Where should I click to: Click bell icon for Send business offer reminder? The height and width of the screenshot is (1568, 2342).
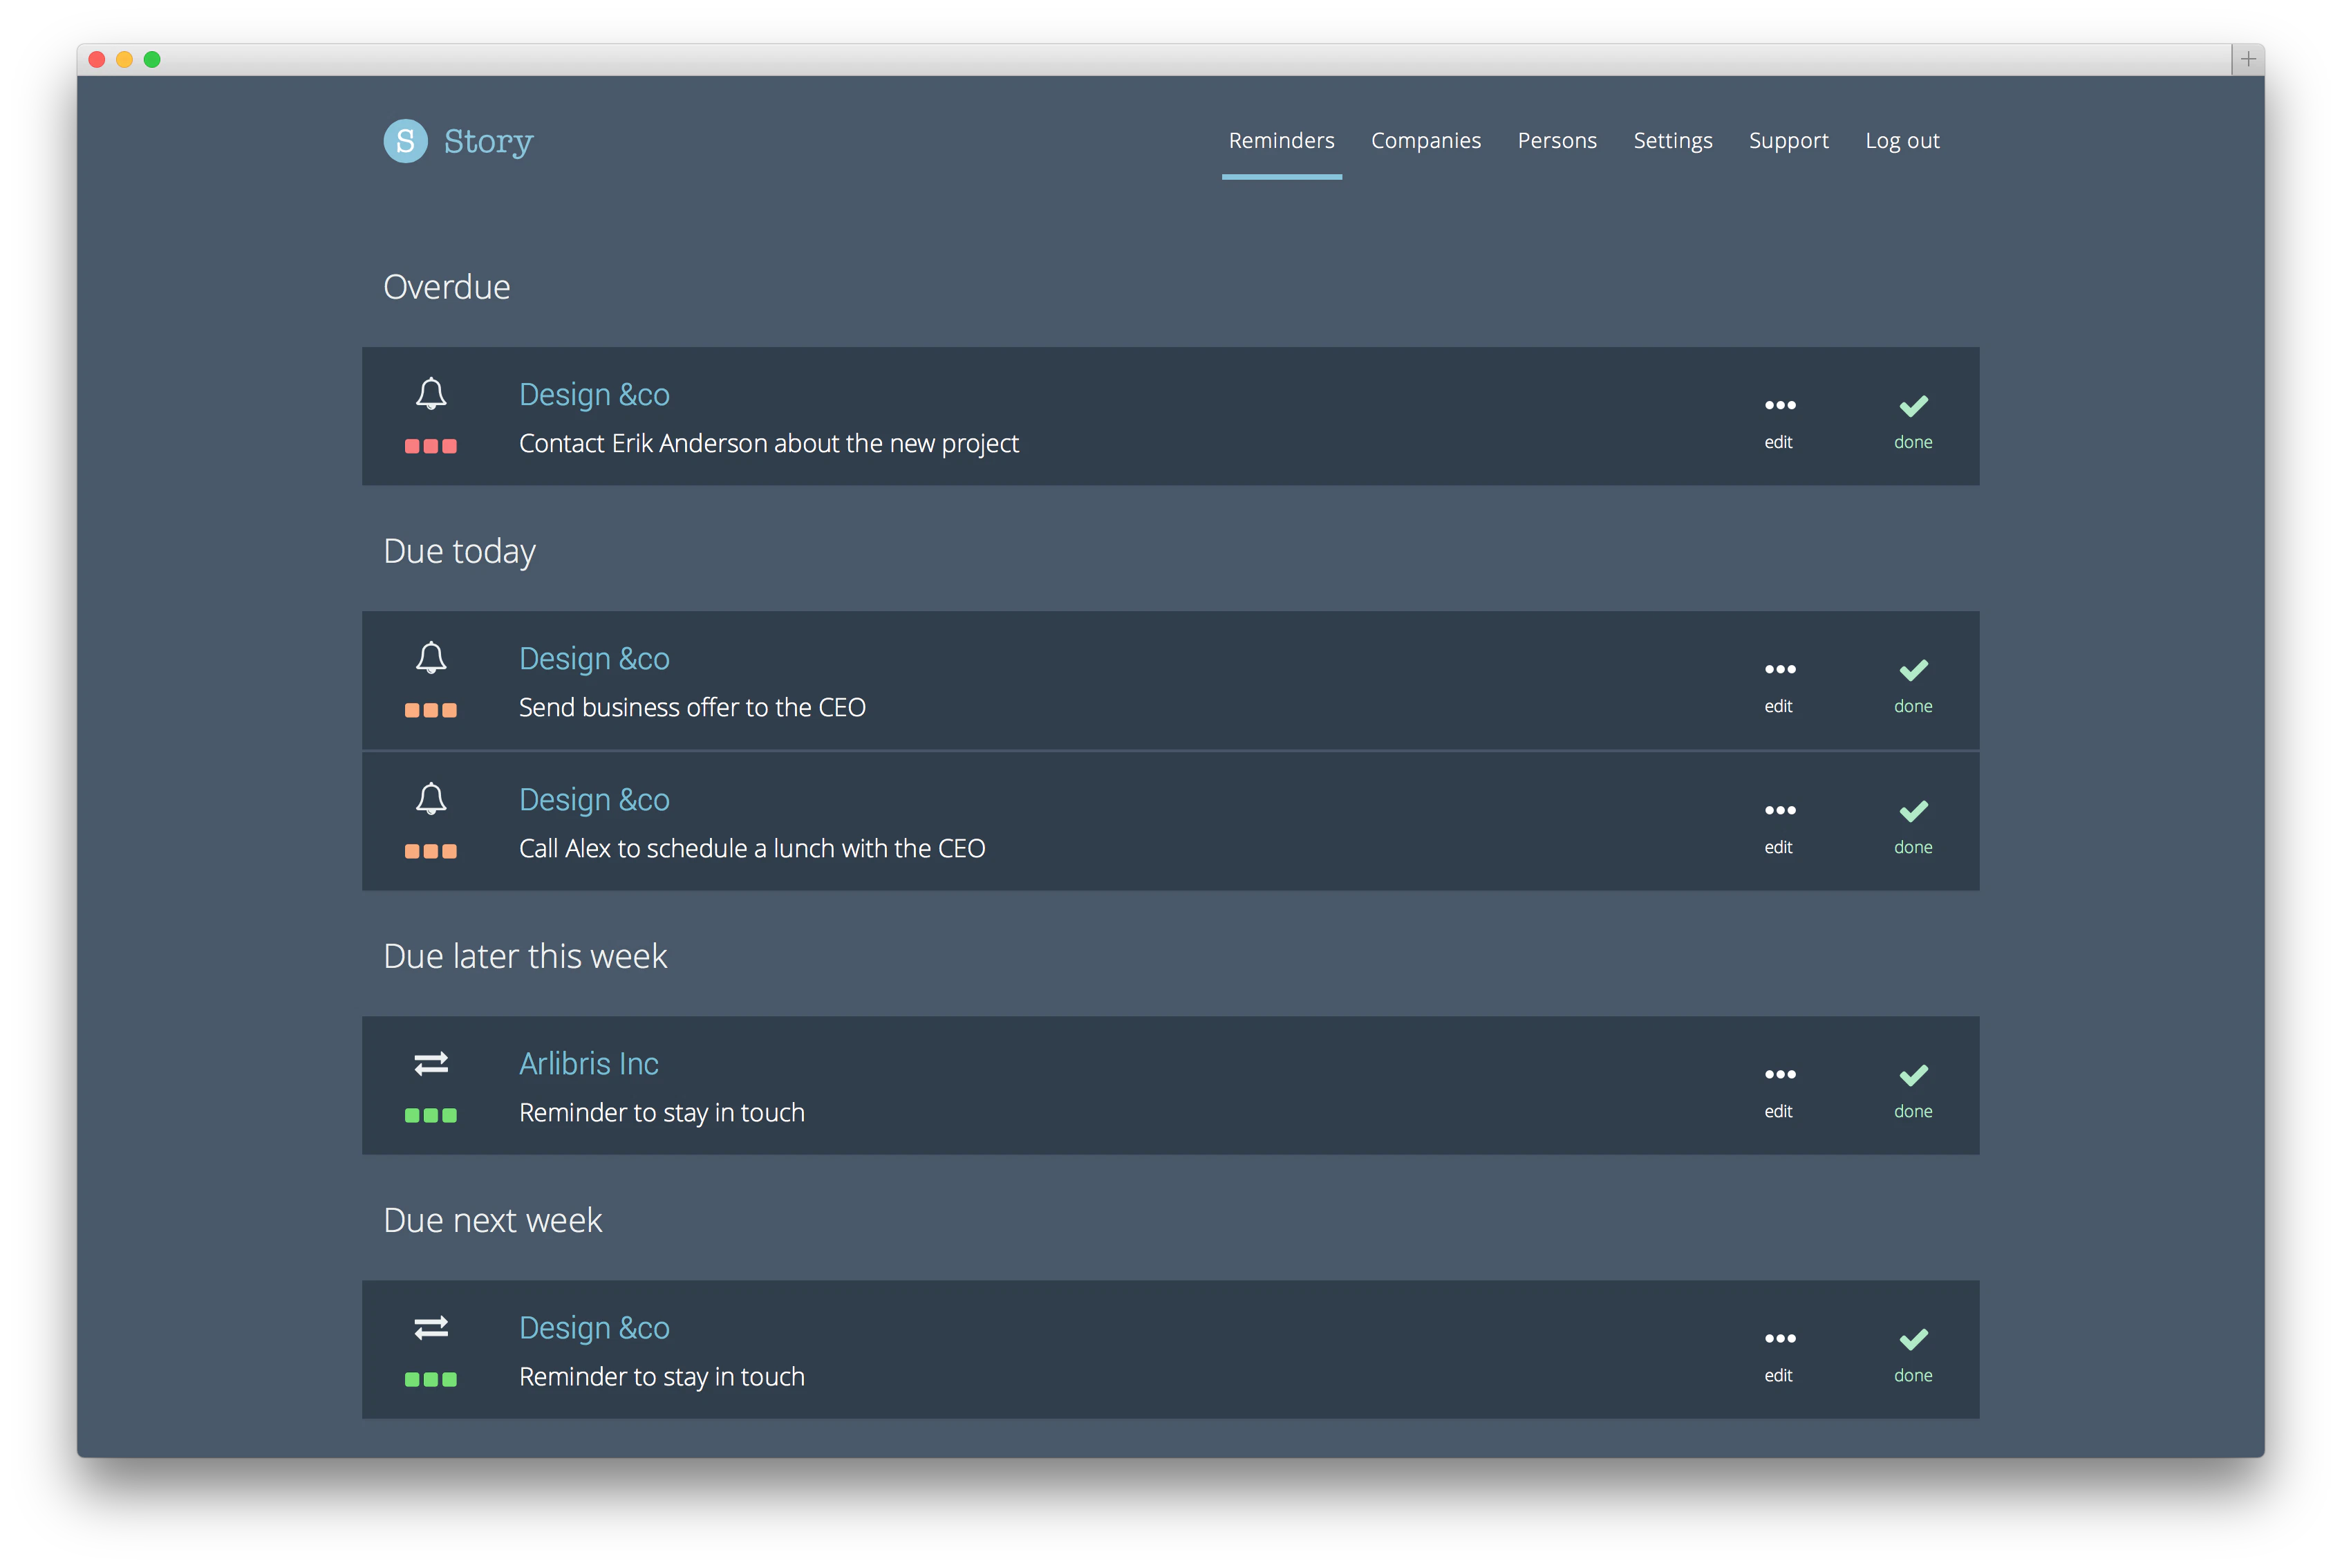click(431, 658)
